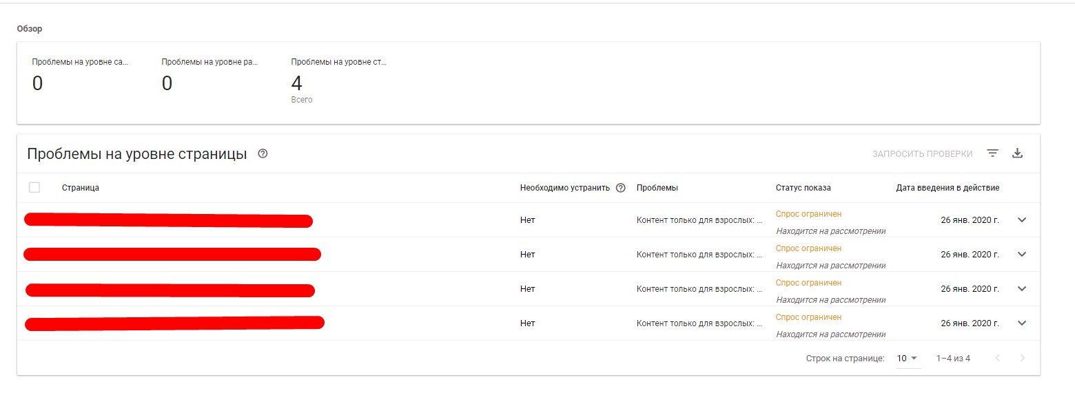Expand the third row's chevron
This screenshot has height=406, width=1075.
click(1022, 288)
